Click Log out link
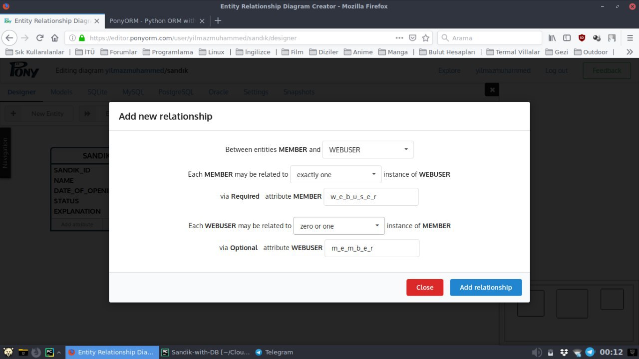This screenshot has width=639, height=359. [x=557, y=70]
